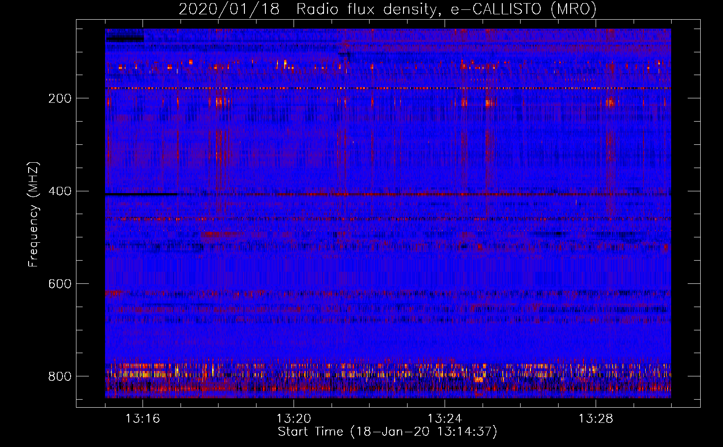Click the 13:24 time tick label
This screenshot has height=447, width=723.
(445, 419)
